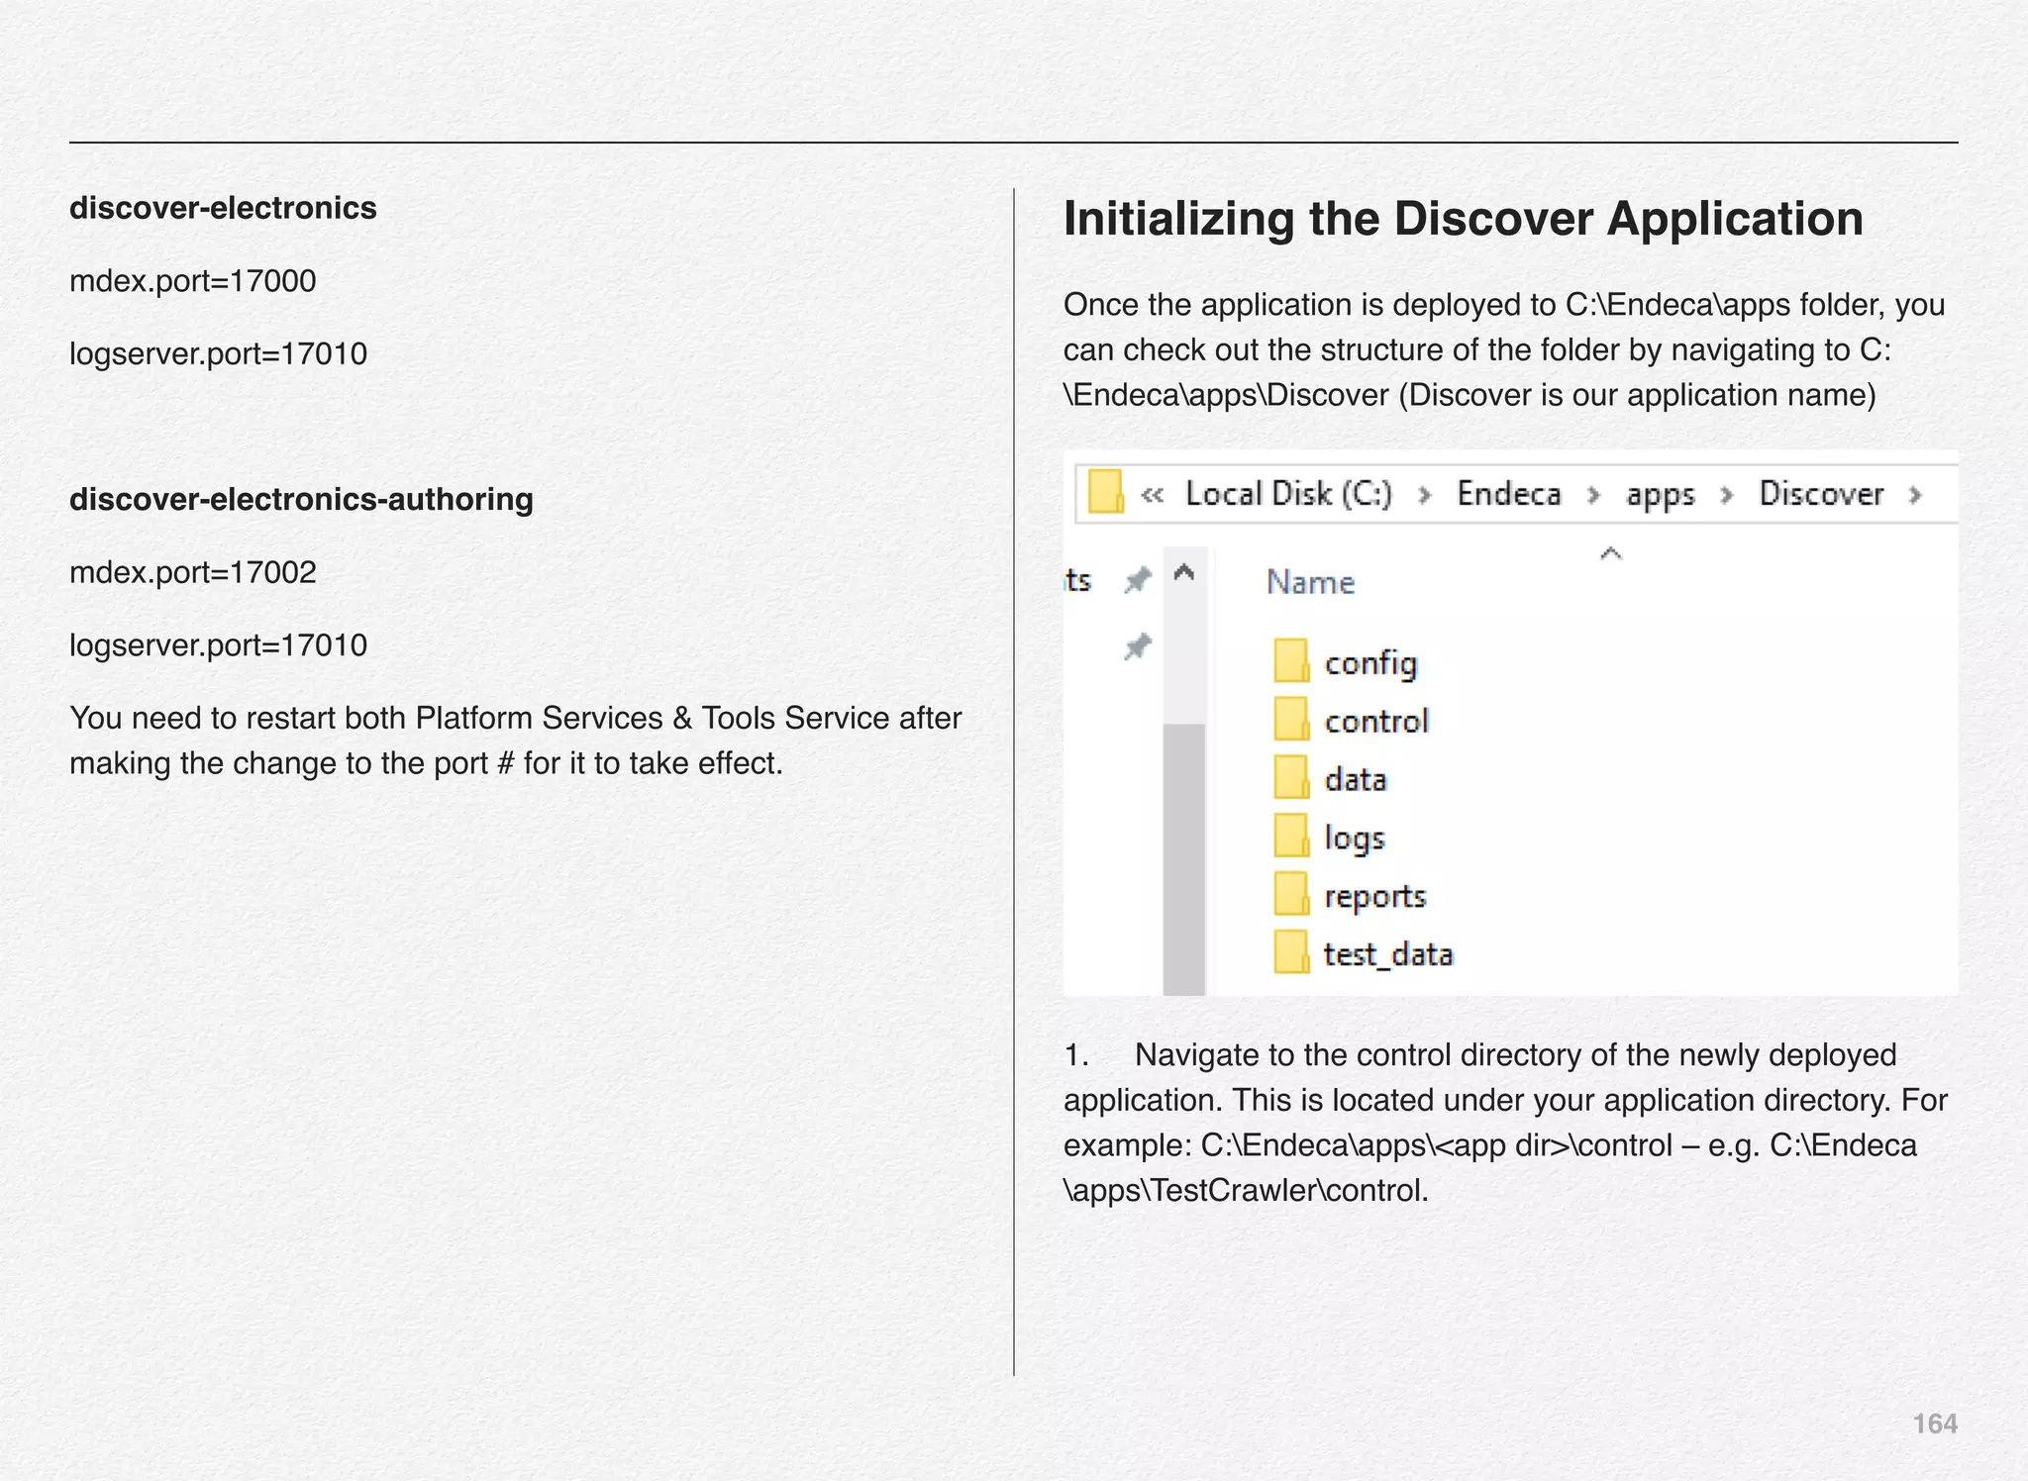2028x1481 pixels.
Task: Click the sidebar scrollbar thumb
Action: pos(1184,857)
